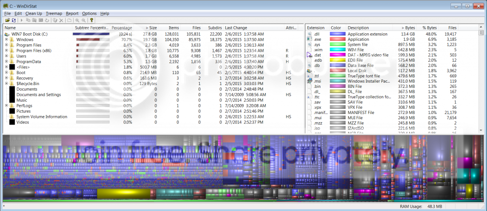487x211 pixels.
Task: Click the .dat video file type icon
Action: (309, 55)
